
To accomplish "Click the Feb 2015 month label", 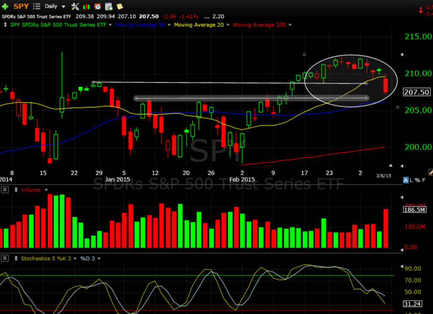I will (x=242, y=179).
